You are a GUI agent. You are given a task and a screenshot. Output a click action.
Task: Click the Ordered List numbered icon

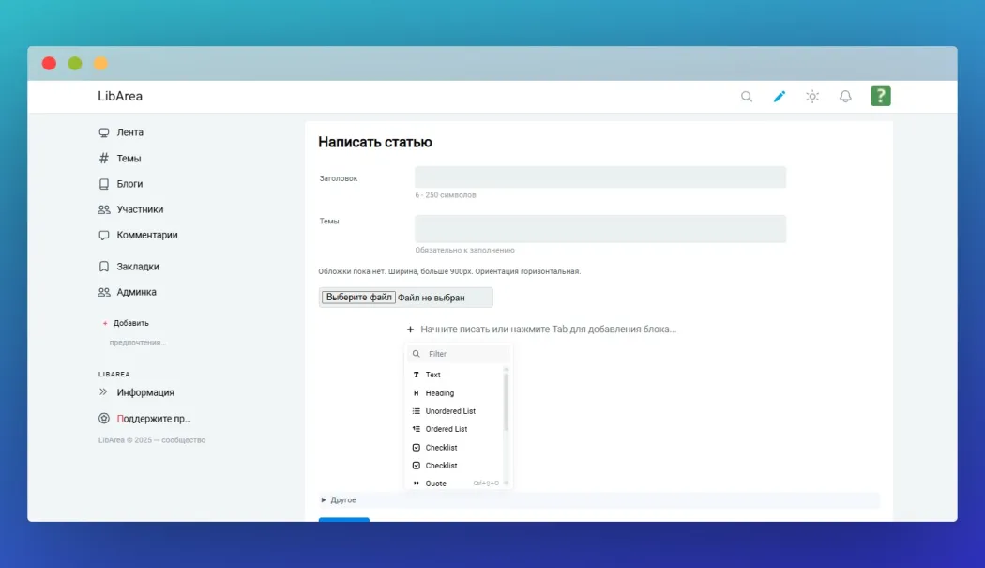click(x=416, y=429)
